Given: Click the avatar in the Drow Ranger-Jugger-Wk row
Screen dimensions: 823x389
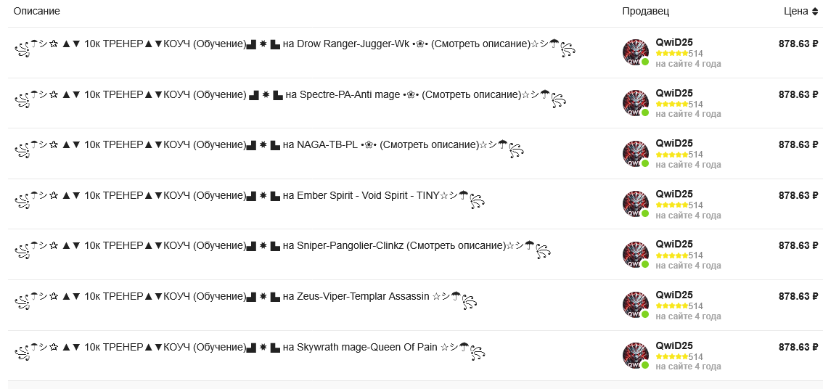Looking at the screenshot, I should click(x=635, y=52).
